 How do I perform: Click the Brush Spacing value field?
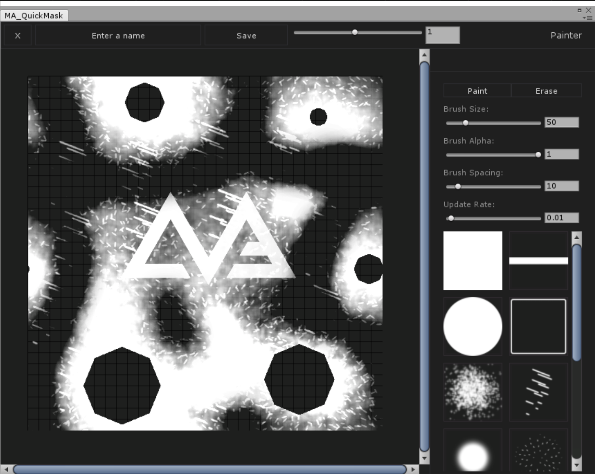(562, 186)
